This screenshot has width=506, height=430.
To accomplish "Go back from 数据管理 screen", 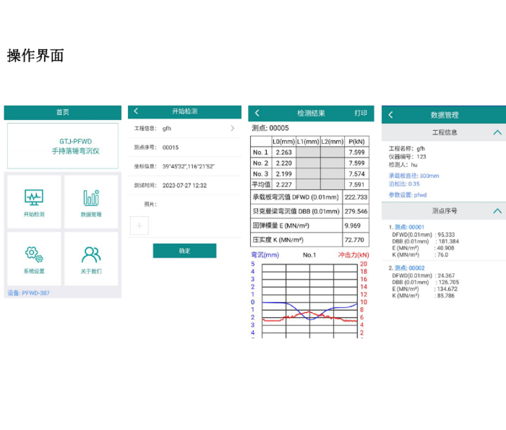I will 390,115.
